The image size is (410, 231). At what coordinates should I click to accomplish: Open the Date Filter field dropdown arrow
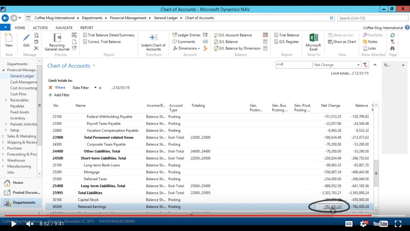[95, 88]
